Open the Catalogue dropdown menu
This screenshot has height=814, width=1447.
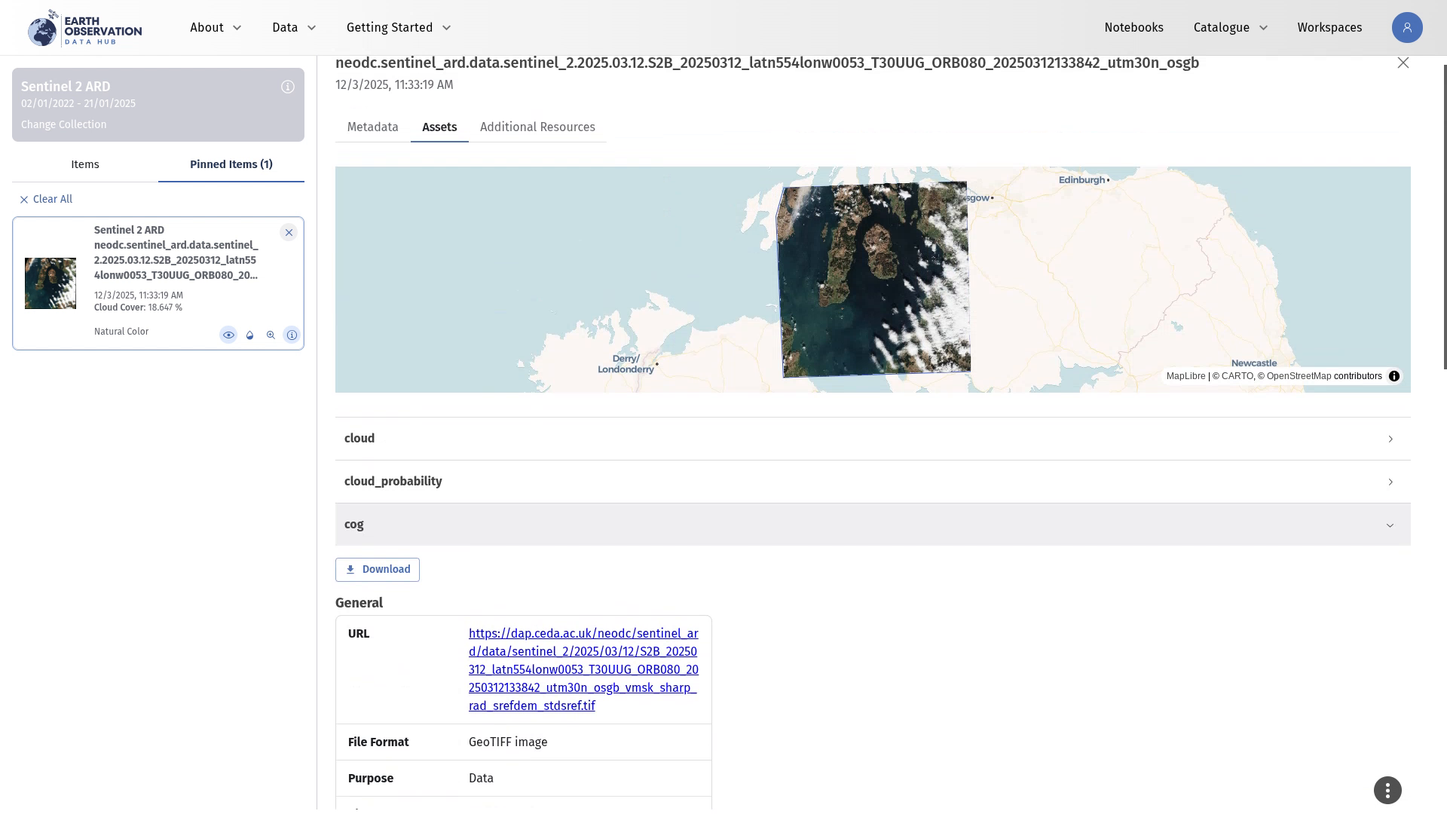pyautogui.click(x=1230, y=28)
